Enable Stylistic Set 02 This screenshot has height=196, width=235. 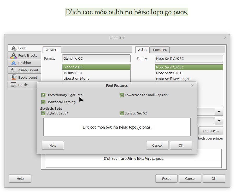pyautogui.click(x=121, y=113)
